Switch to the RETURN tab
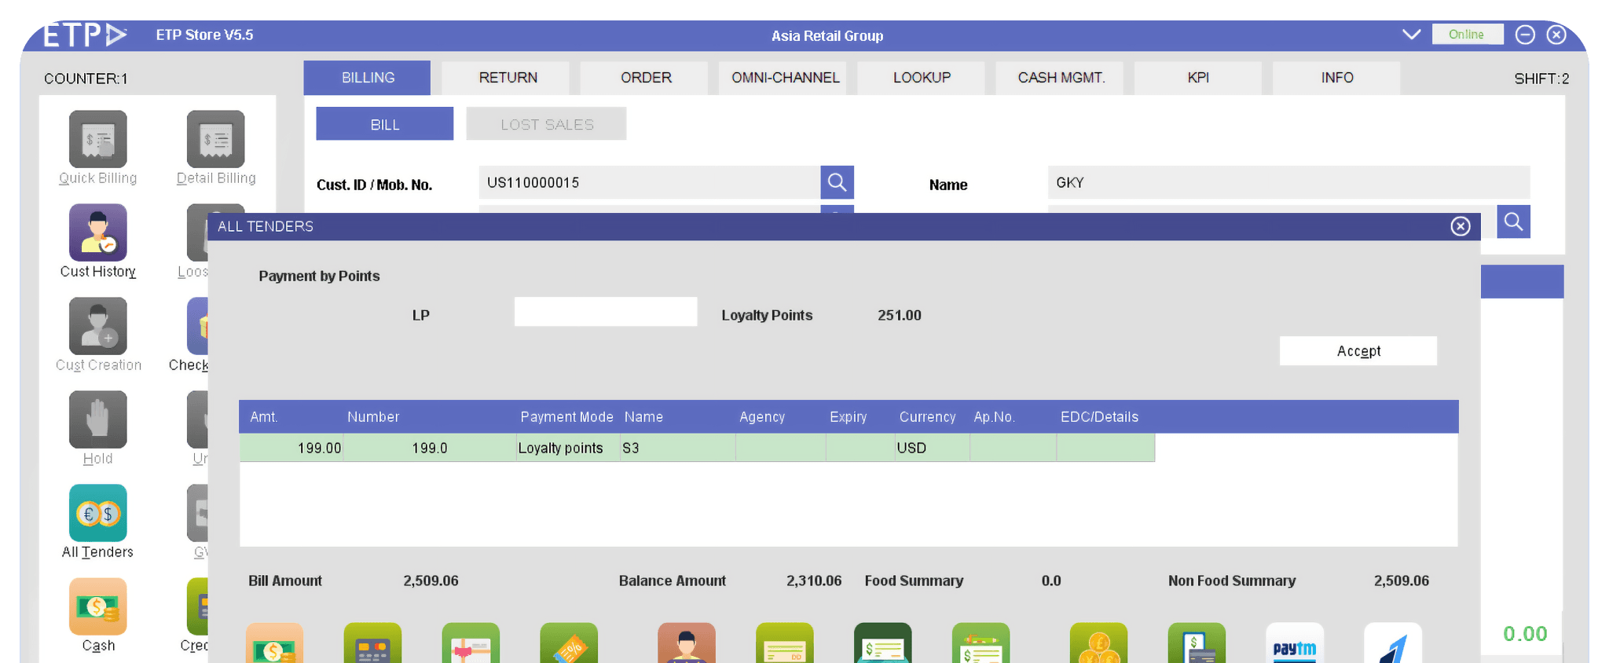 (508, 78)
